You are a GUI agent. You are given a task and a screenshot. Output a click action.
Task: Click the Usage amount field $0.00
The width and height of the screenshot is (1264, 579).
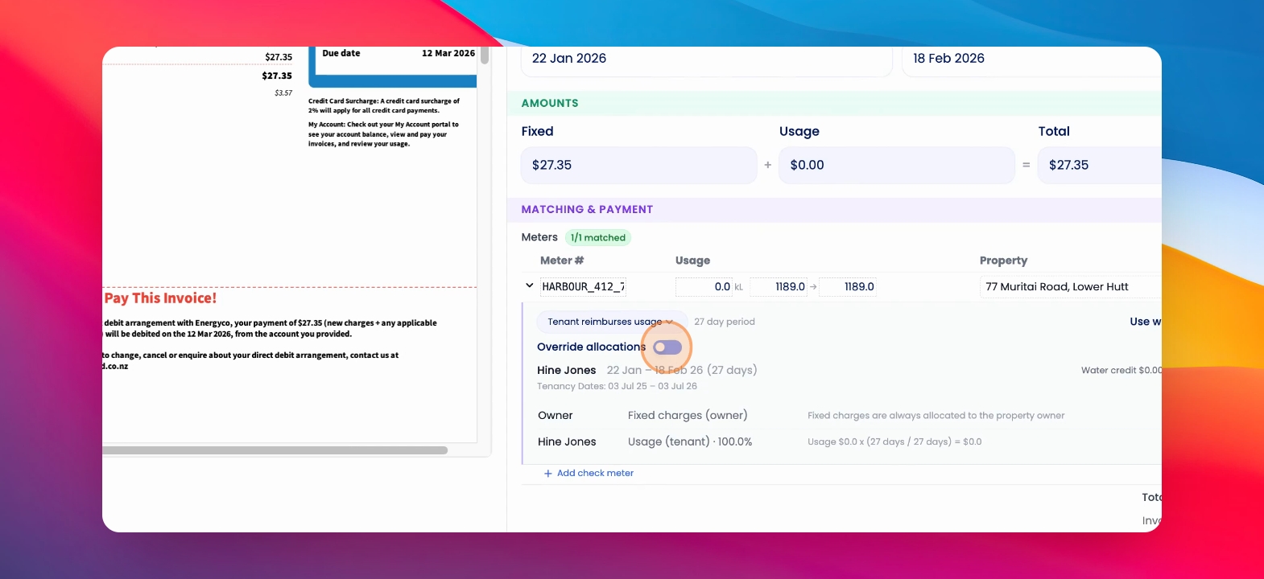click(x=897, y=165)
